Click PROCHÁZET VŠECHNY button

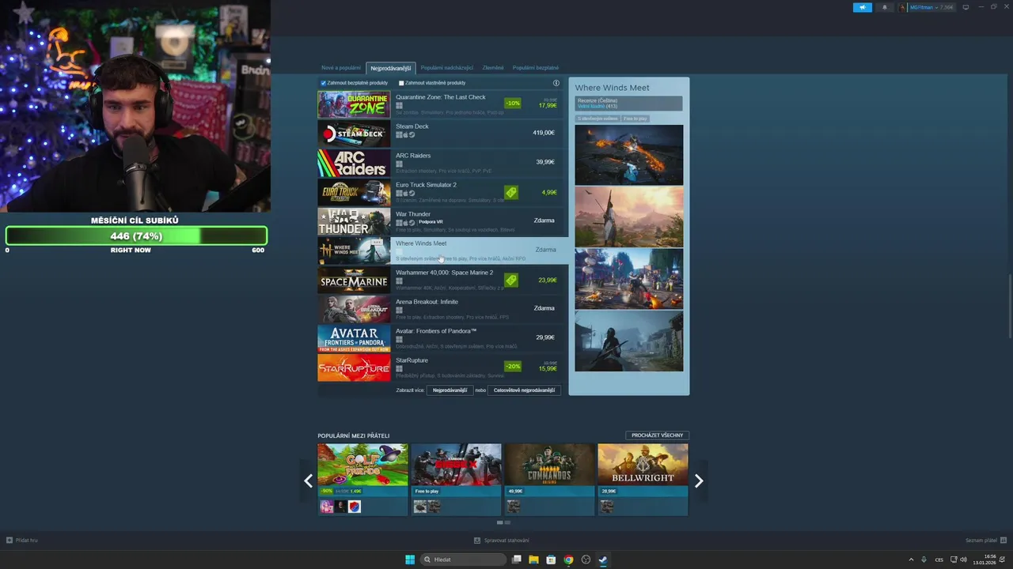[x=657, y=435]
